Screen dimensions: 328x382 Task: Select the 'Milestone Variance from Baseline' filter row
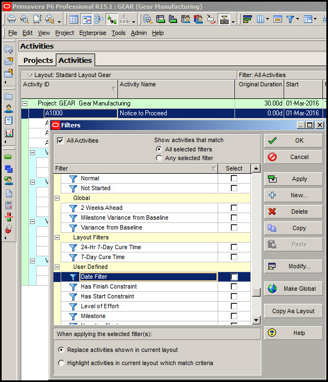coord(152,218)
